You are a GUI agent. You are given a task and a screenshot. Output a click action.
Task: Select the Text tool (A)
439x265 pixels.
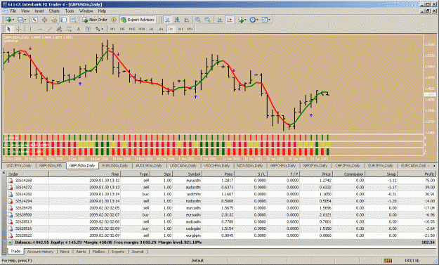[x=79, y=29]
